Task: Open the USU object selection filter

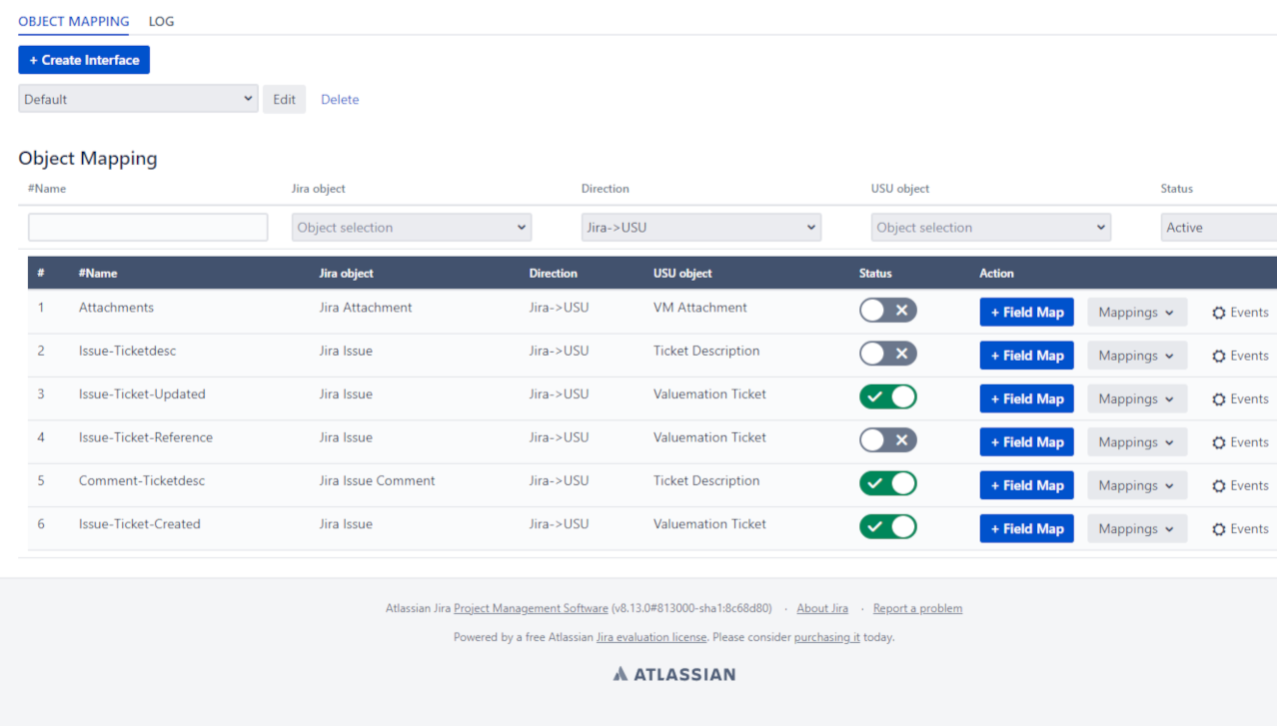Action: point(991,228)
